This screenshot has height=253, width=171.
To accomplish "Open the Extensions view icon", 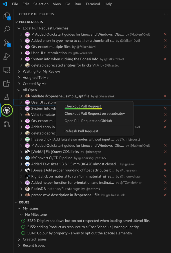I will click(x=7, y=83).
